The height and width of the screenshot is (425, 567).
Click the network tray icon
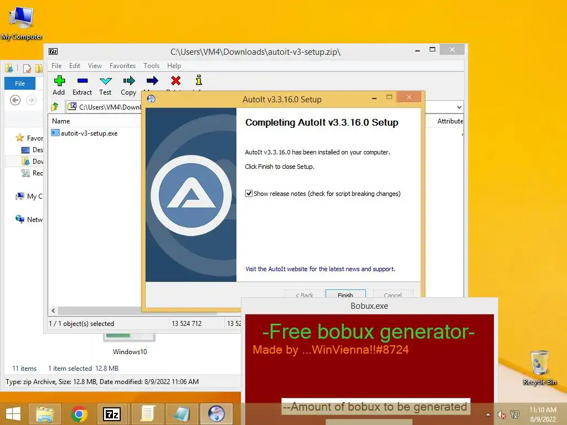pos(515,414)
